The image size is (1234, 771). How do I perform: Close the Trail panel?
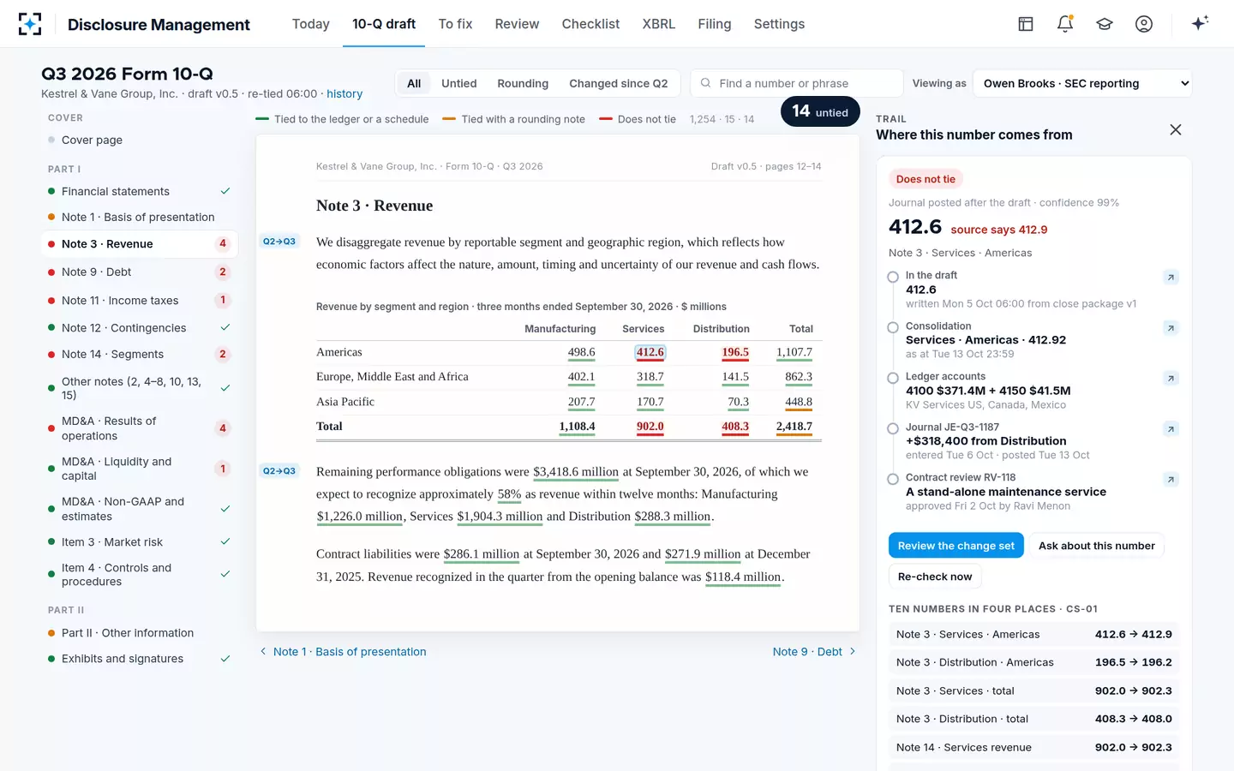1176,129
